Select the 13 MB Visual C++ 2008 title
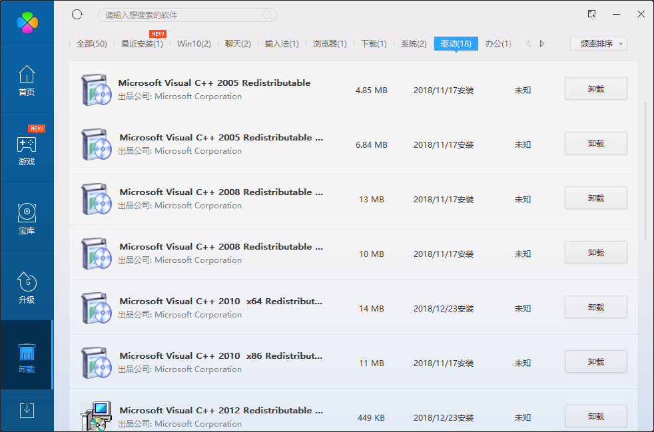This screenshot has height=432, width=654. [221, 192]
